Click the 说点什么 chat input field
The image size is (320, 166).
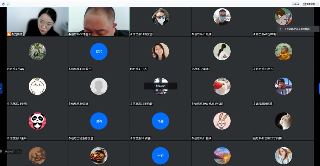coord(10,151)
